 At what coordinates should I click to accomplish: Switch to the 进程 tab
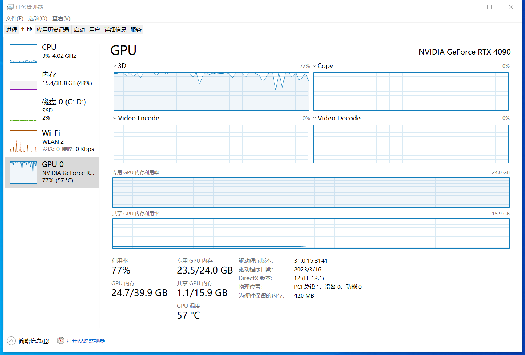tap(12, 29)
